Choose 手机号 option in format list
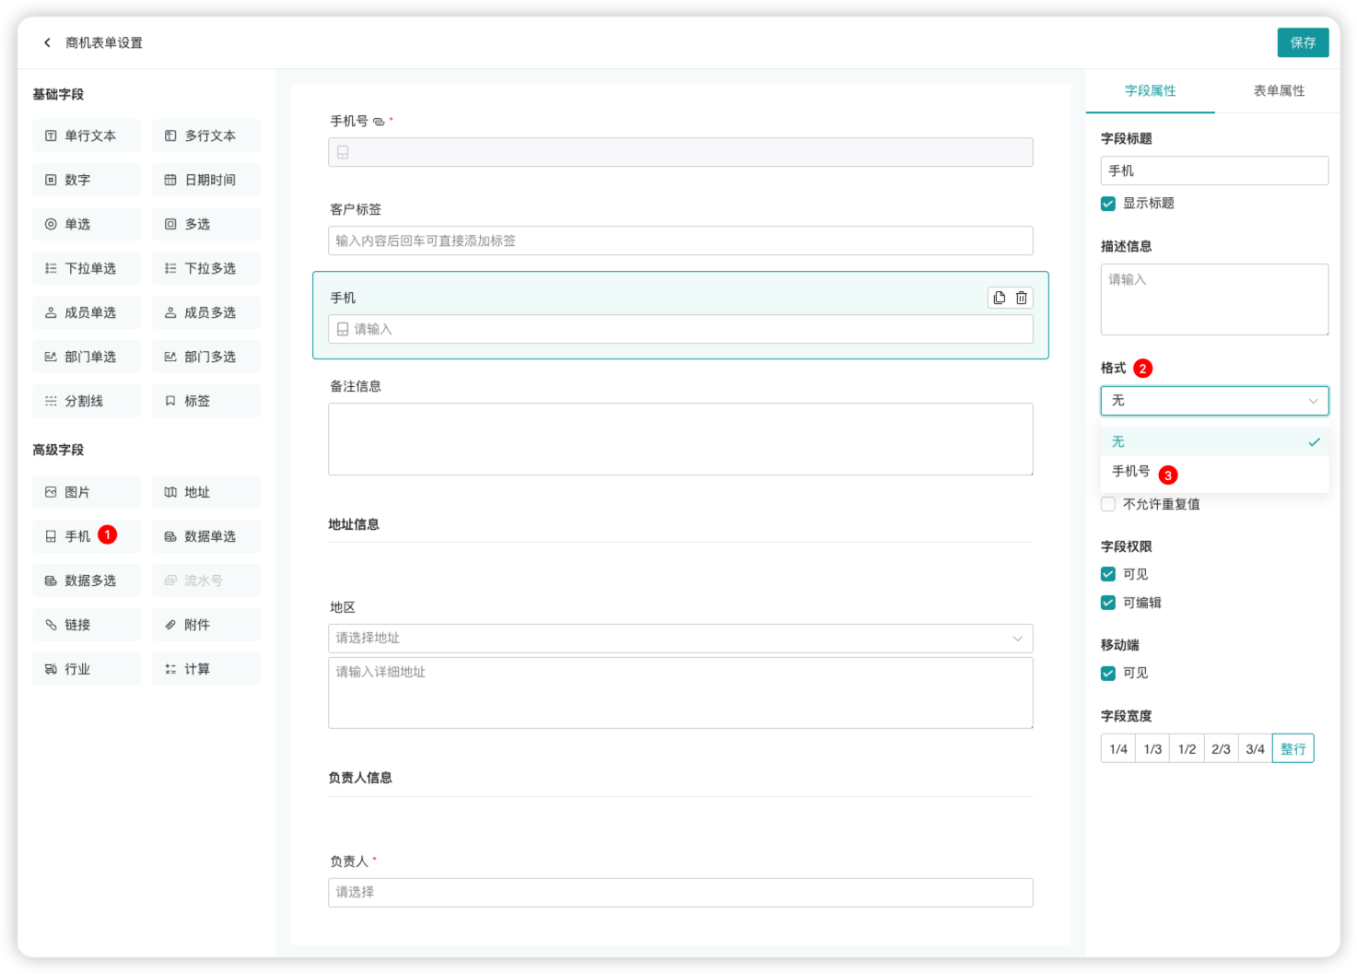Screen dimensions: 1357x974 pos(1131,472)
